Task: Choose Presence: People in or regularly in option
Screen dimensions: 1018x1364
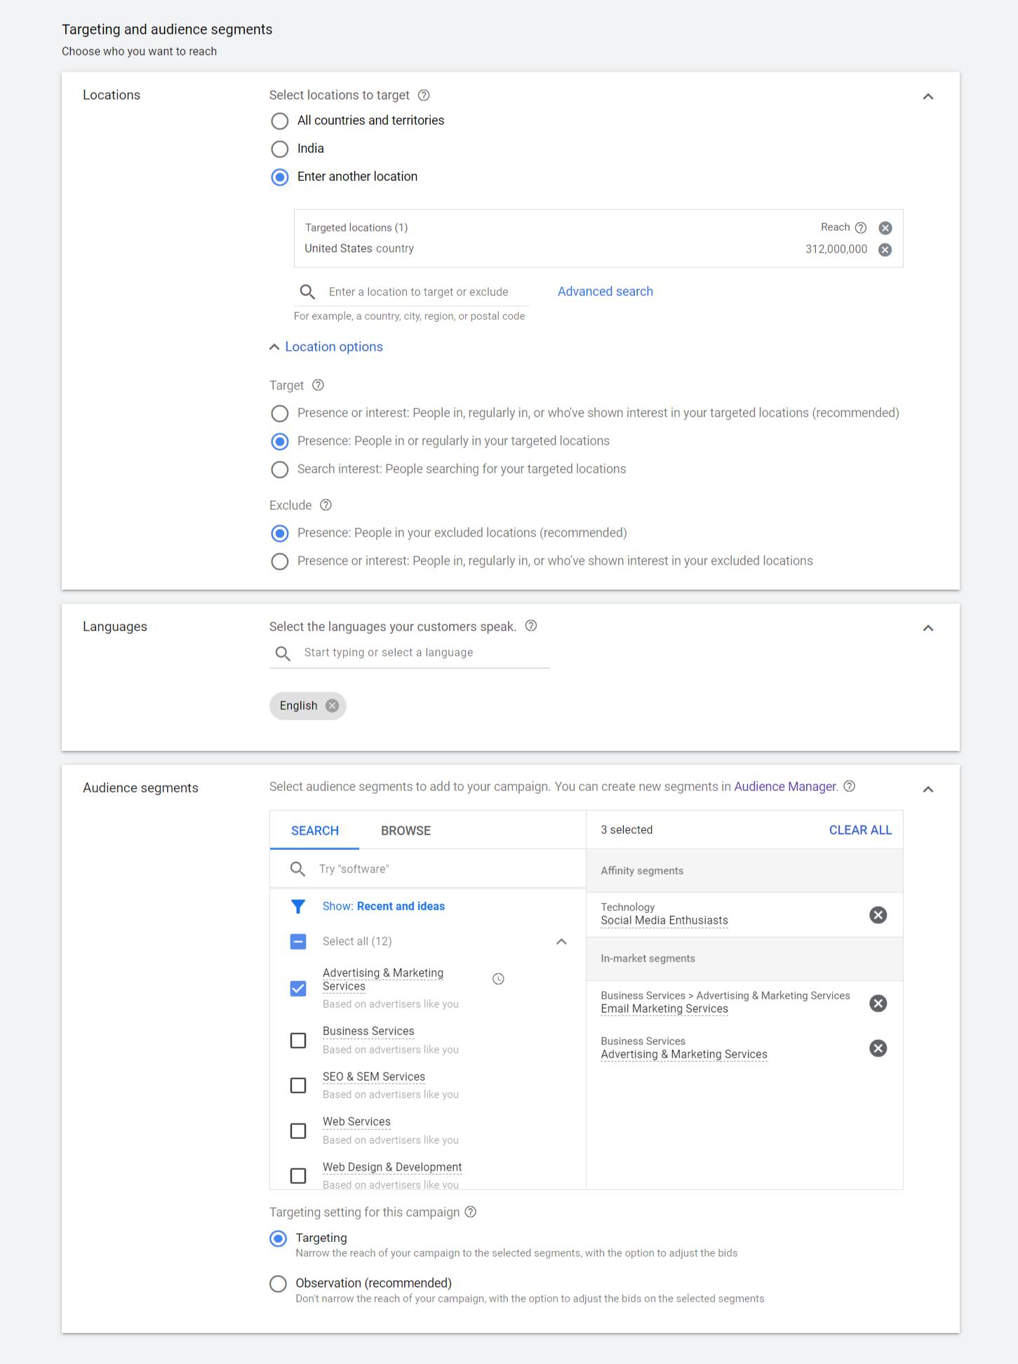Action: (280, 442)
